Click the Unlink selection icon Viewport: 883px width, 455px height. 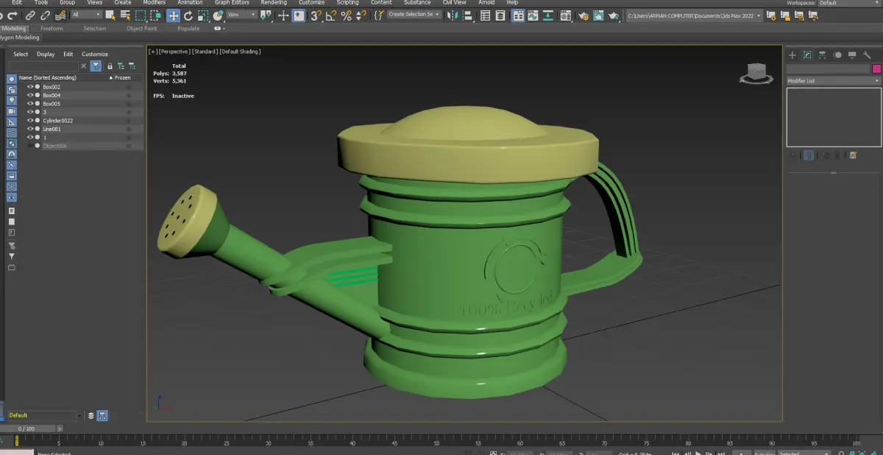pos(46,15)
